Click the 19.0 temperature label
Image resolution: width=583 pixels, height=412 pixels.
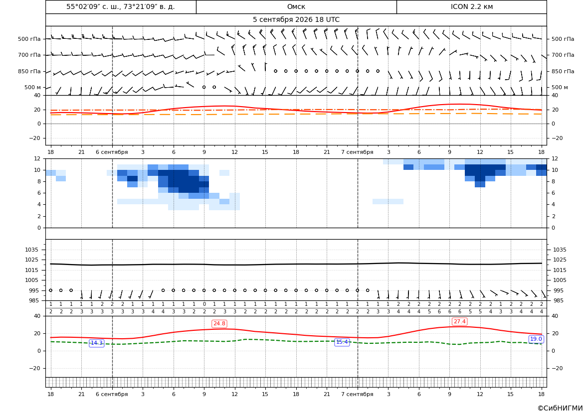(x=536, y=339)
